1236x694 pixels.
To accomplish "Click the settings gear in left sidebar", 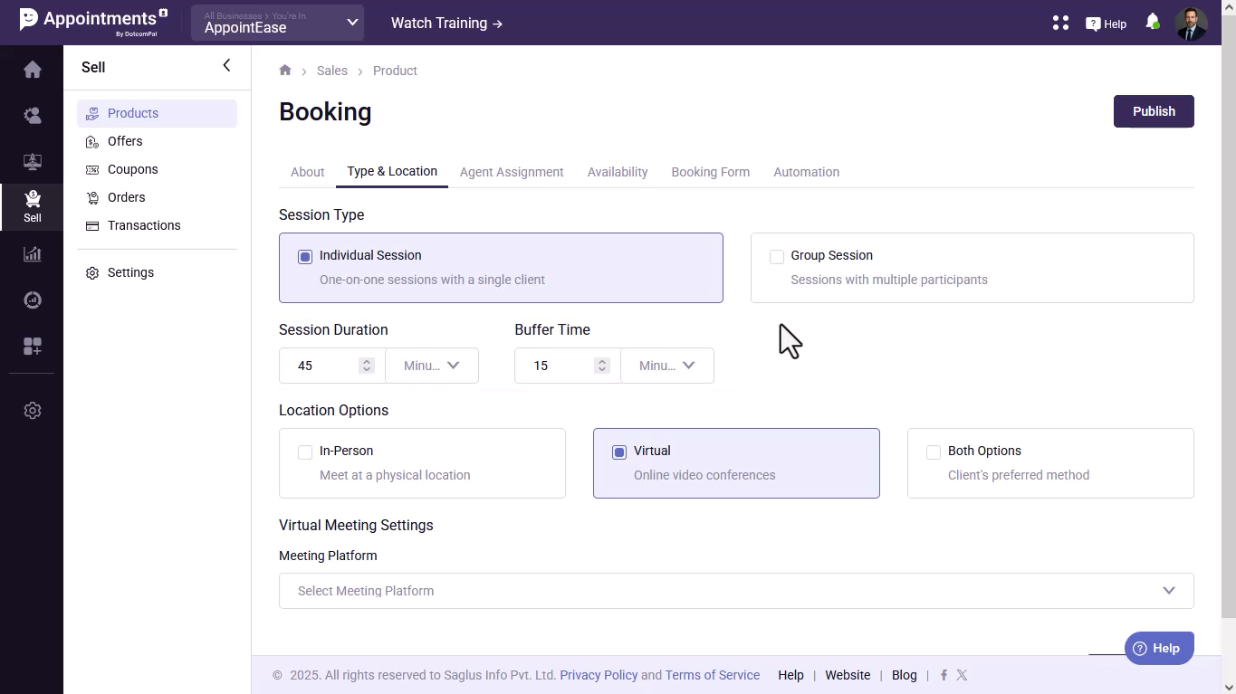I will 33,411.
